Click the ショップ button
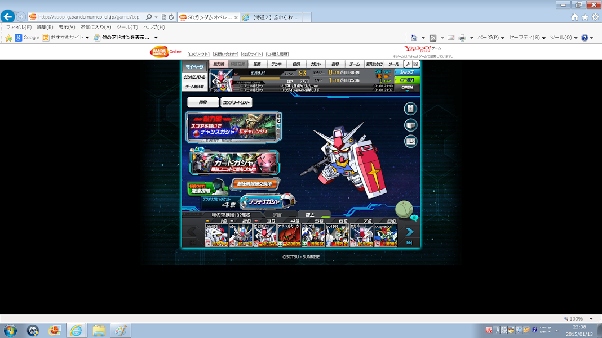602x338 pixels. click(x=407, y=72)
